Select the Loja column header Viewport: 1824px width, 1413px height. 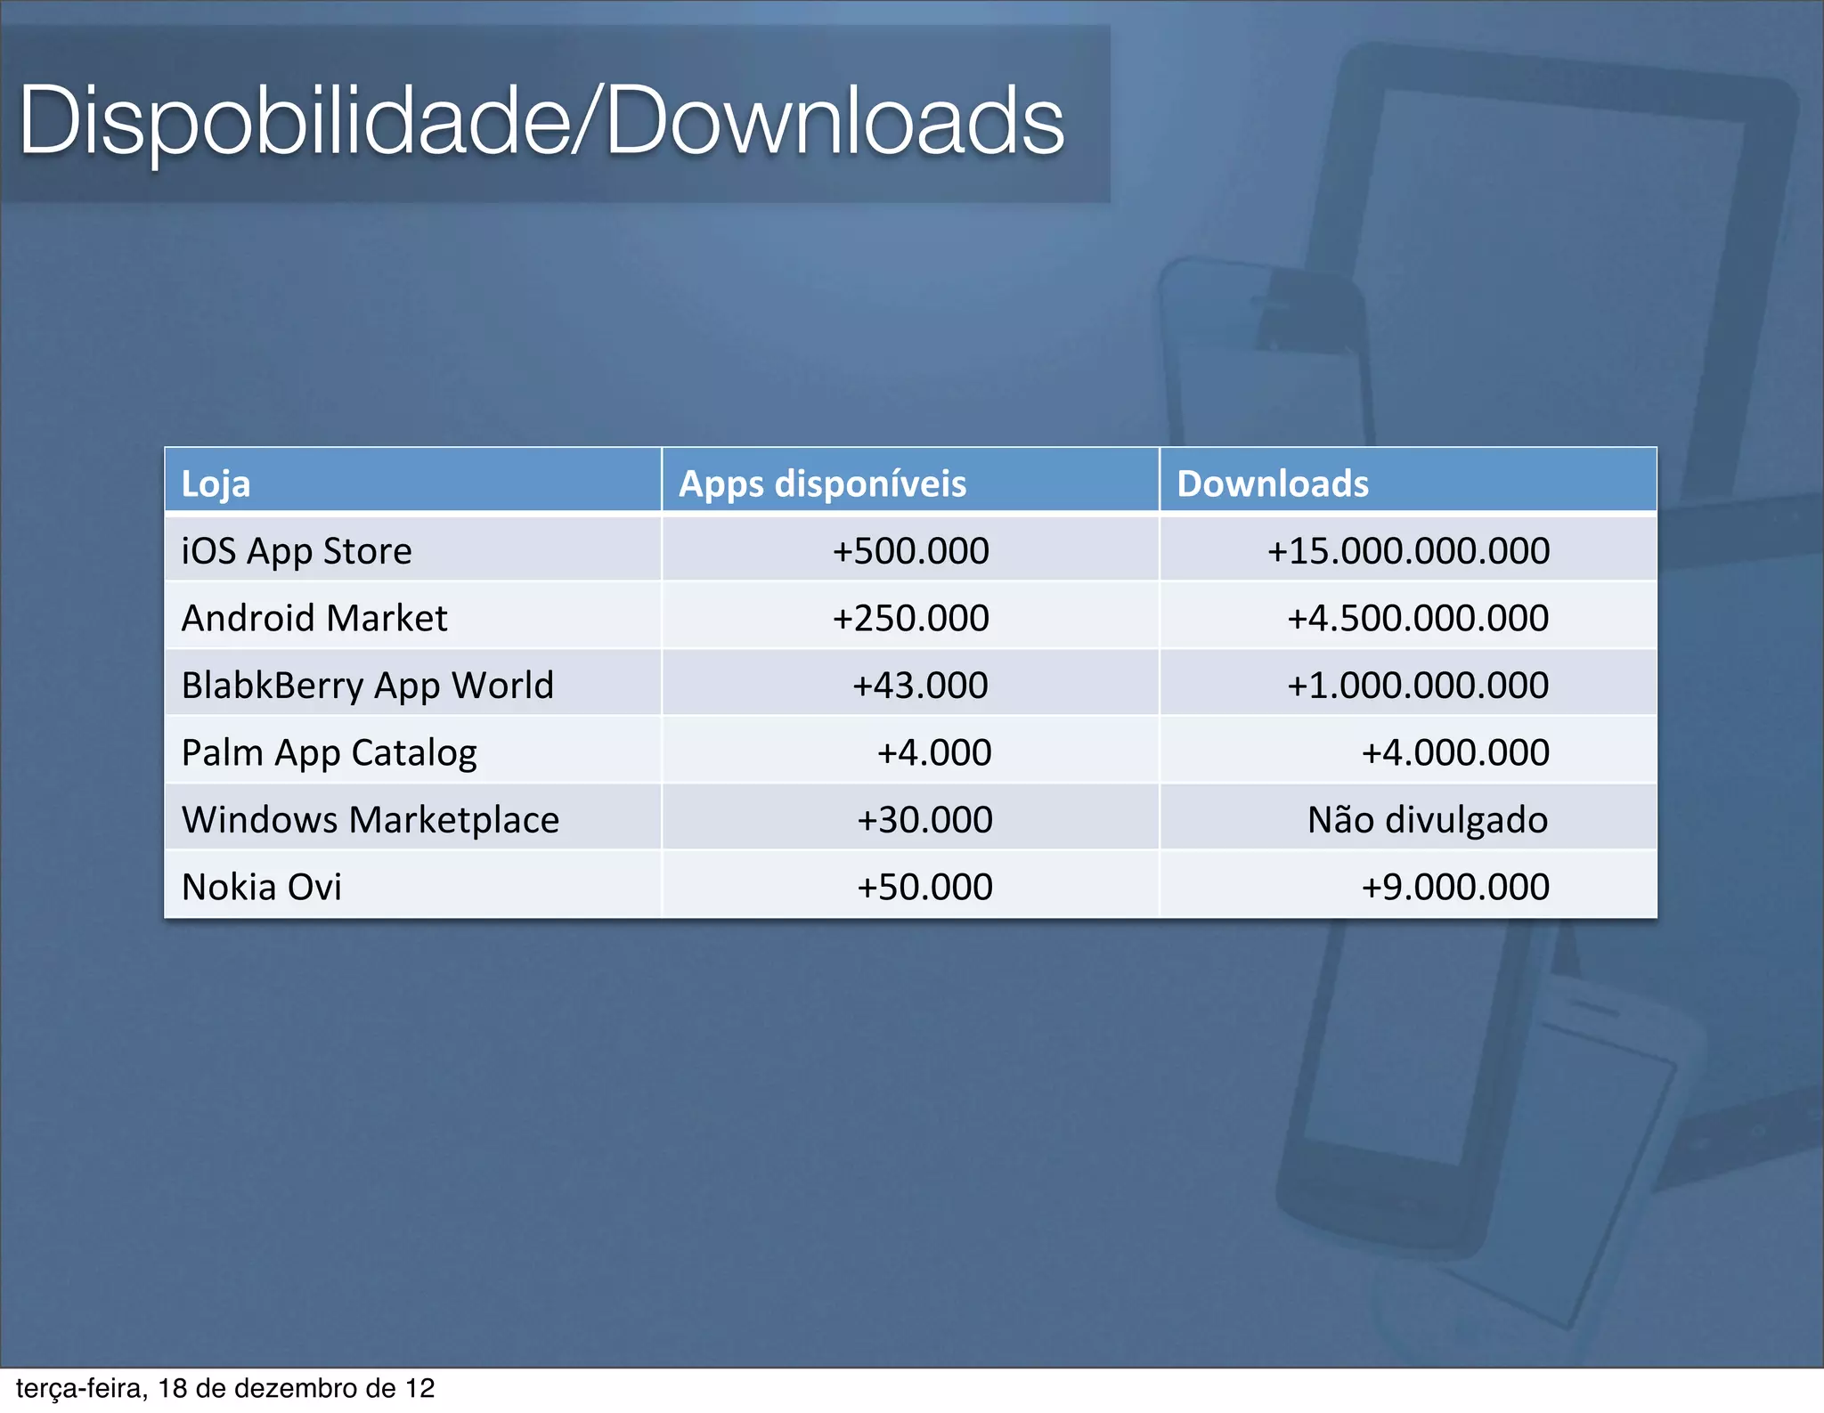[413, 480]
